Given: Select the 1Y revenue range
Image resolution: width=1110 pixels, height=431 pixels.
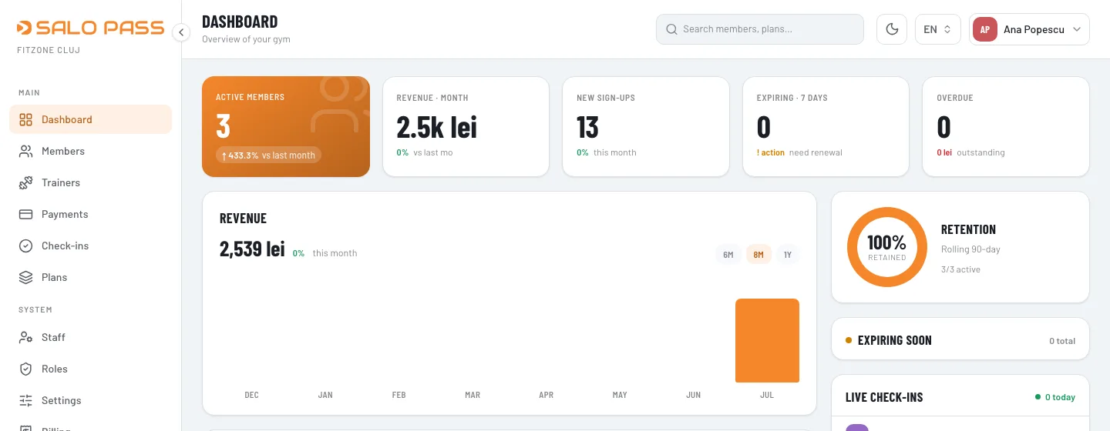Looking at the screenshot, I should point(788,255).
